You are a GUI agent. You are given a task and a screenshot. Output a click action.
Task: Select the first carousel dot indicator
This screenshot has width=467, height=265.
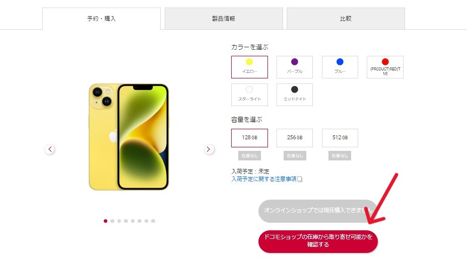[105, 221]
